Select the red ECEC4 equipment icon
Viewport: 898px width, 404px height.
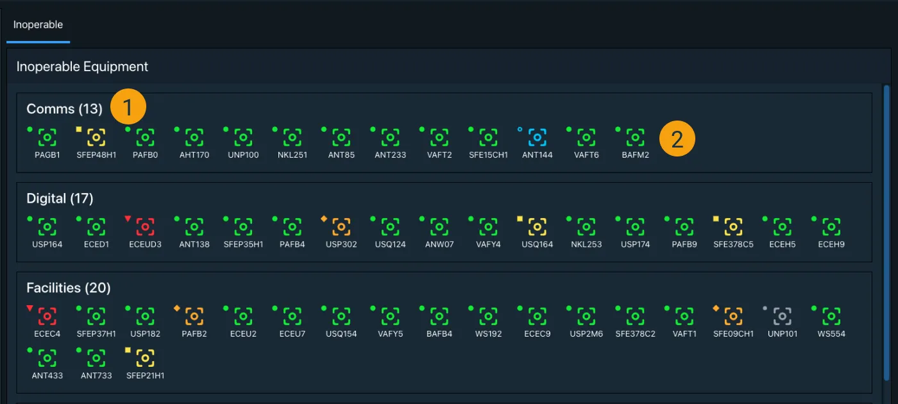point(47,316)
